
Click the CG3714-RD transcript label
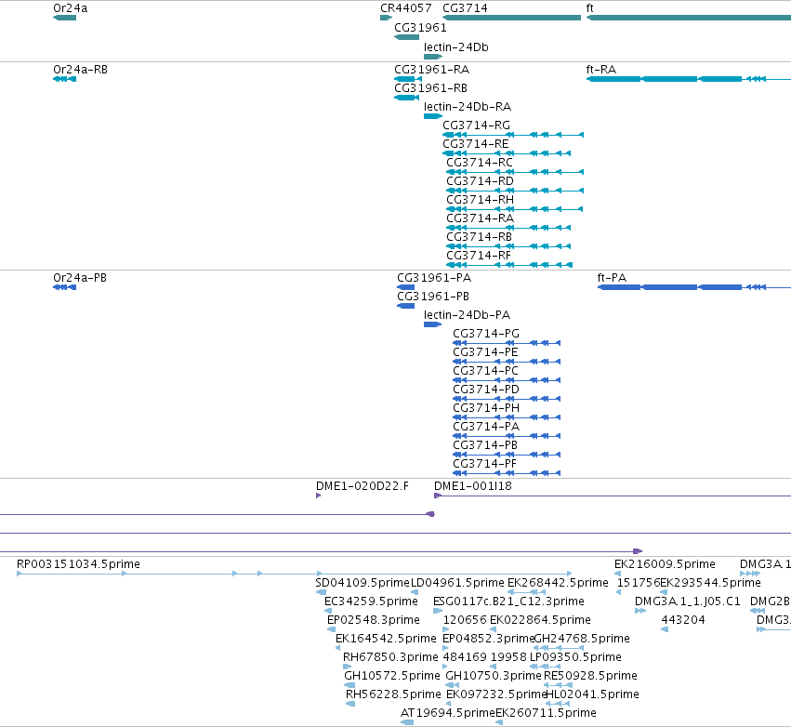click(x=481, y=181)
